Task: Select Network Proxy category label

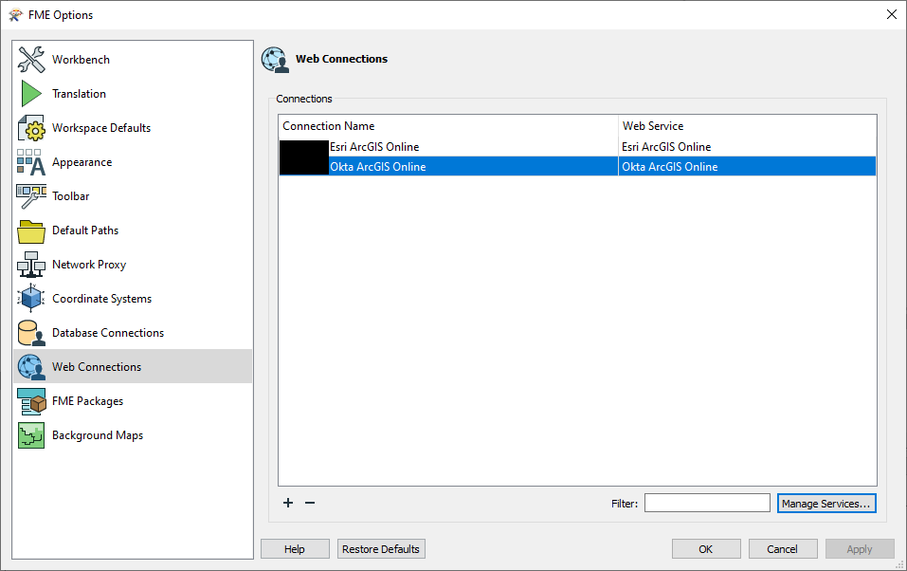Action: point(89,265)
